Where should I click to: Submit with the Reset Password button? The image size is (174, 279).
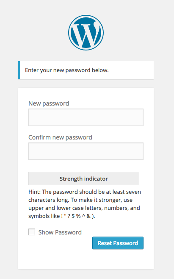tap(118, 243)
